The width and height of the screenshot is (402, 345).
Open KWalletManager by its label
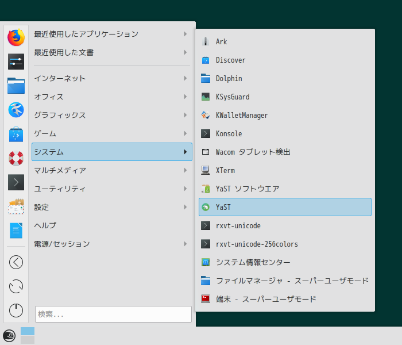pos(242,115)
